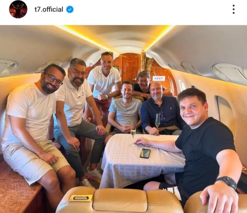
Task: Tap the standing man in red shorts
Action: (103, 88)
